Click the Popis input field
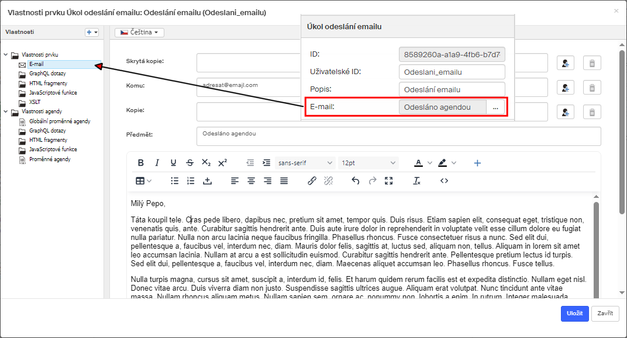The image size is (627, 338). tap(452, 90)
